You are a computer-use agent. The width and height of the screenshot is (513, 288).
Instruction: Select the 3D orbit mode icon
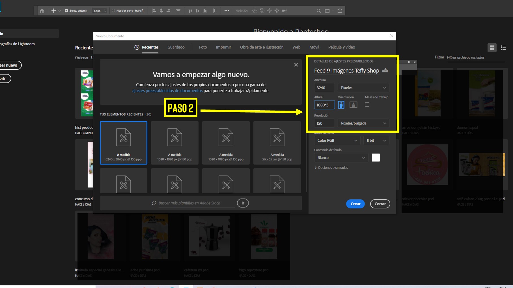(255, 11)
